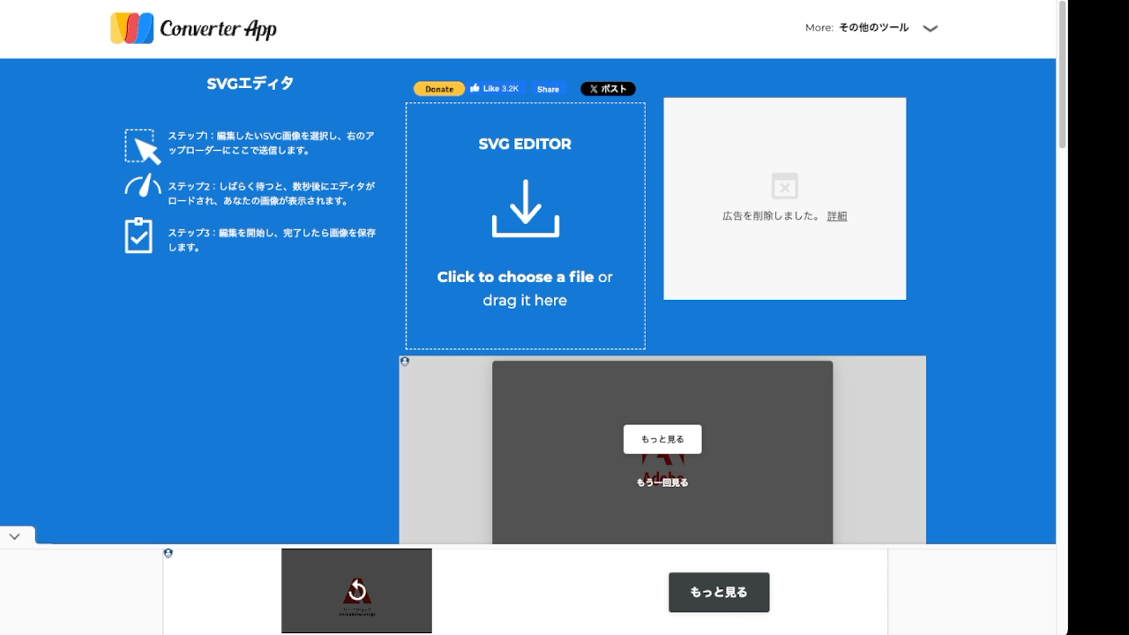
Task: Click the step 3 clipboard checkmark icon
Action: pyautogui.click(x=138, y=235)
